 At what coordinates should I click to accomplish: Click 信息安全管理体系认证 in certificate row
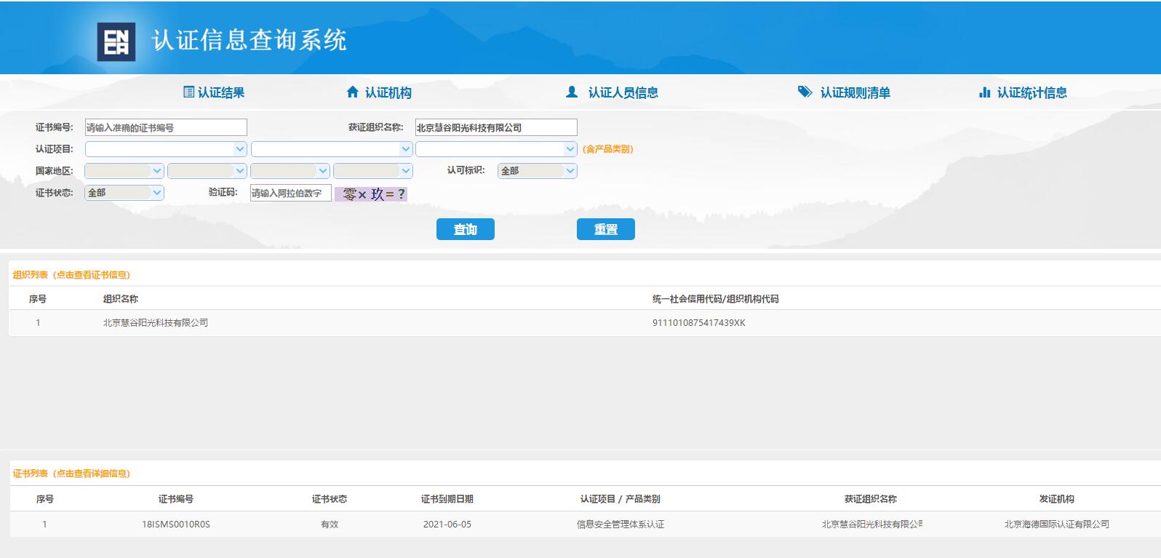point(621,525)
